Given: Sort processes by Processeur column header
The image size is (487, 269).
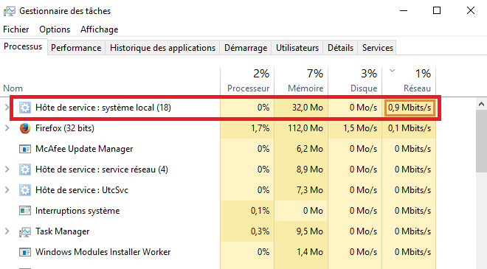Looking at the screenshot, I should click(247, 80).
